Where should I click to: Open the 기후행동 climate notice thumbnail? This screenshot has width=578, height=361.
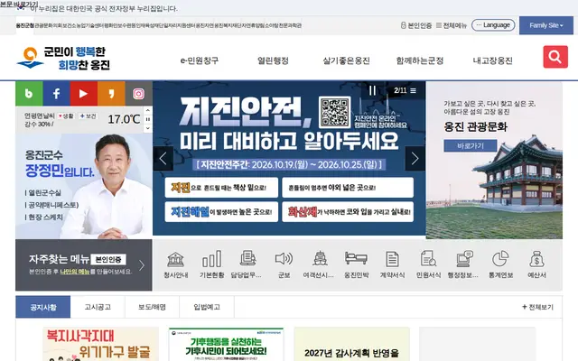pos(226,344)
